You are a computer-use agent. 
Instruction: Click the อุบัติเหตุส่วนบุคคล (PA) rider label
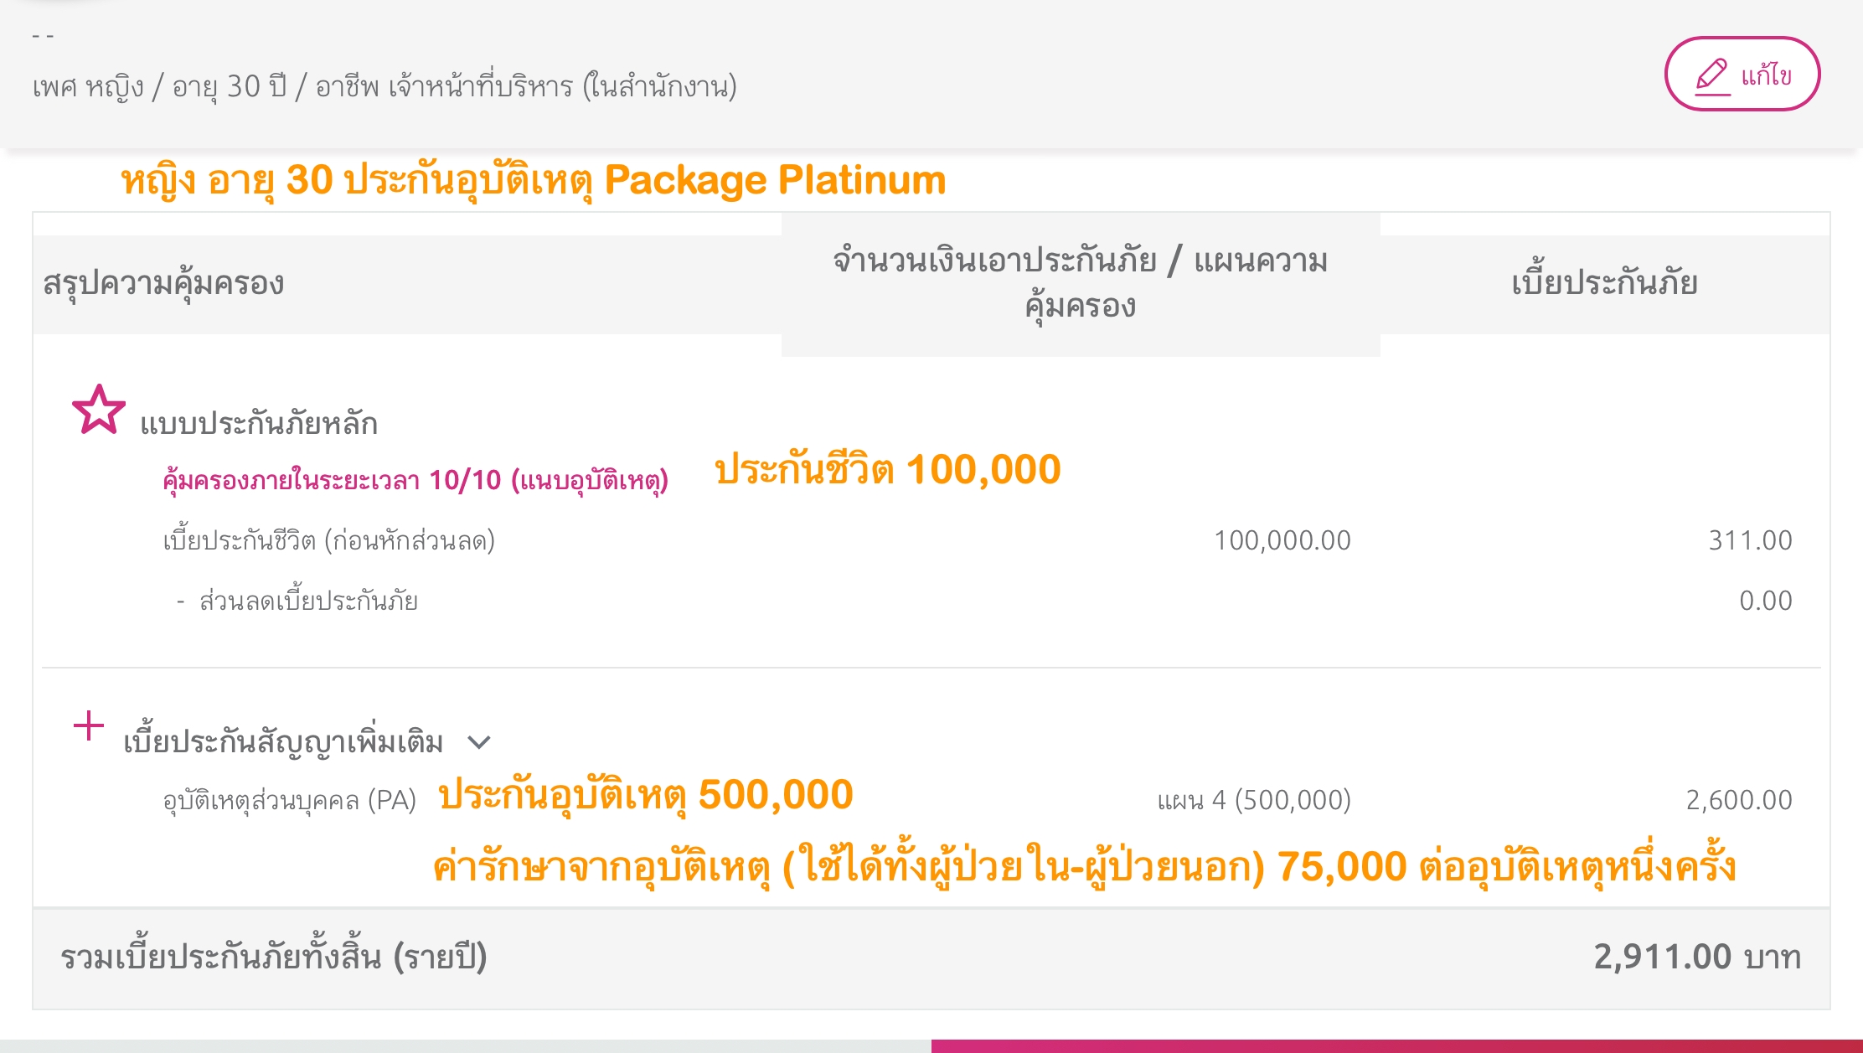289,801
